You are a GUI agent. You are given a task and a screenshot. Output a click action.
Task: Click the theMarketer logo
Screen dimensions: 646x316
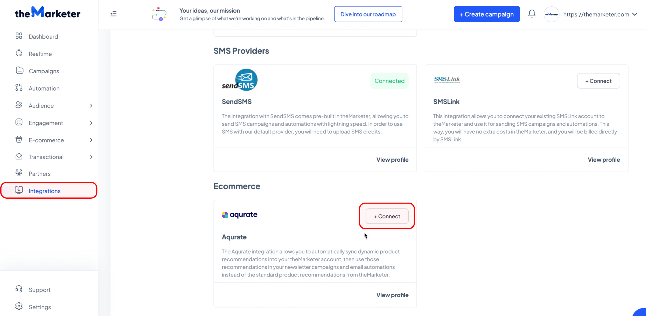click(48, 12)
